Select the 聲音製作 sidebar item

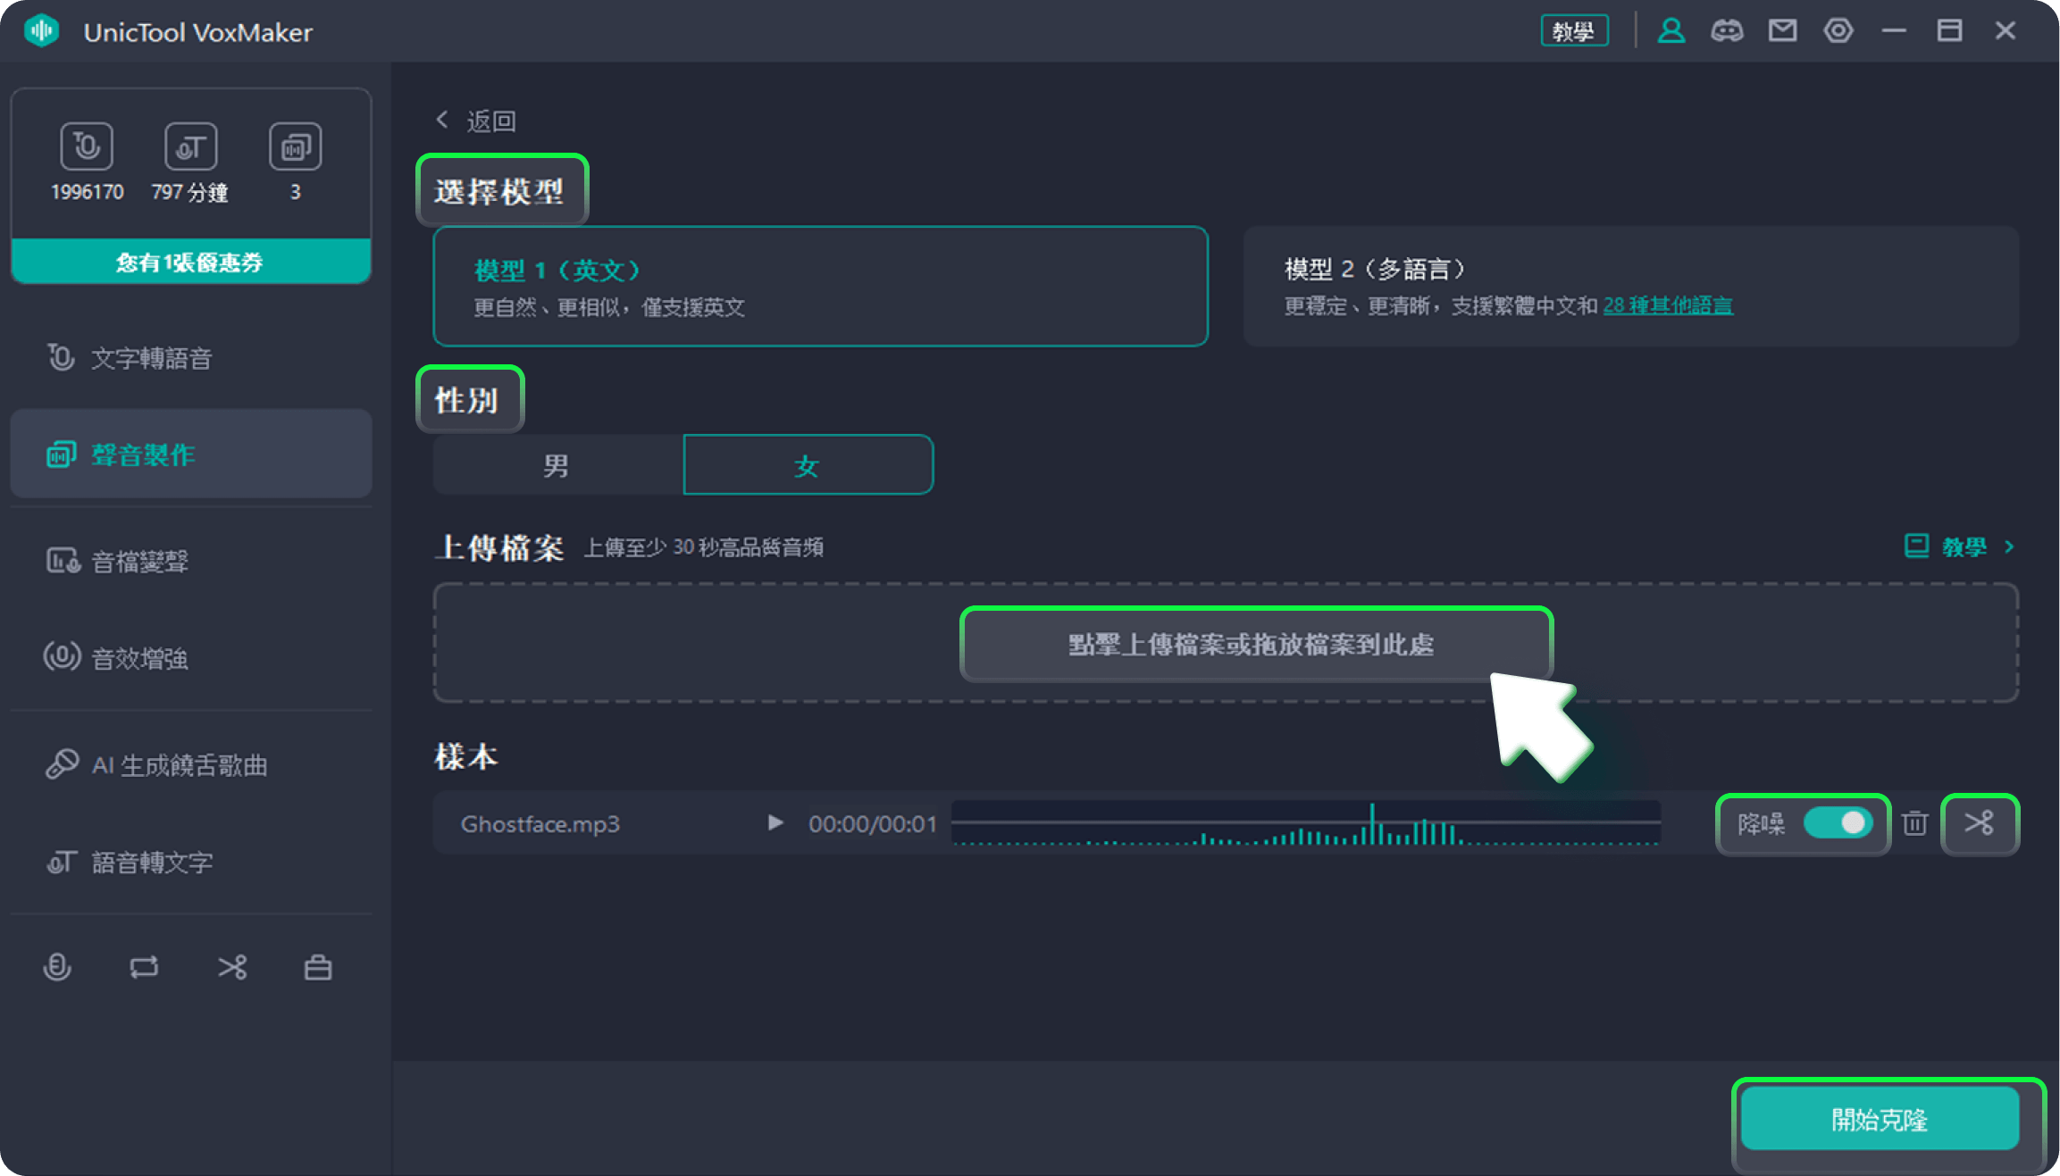click(x=190, y=455)
